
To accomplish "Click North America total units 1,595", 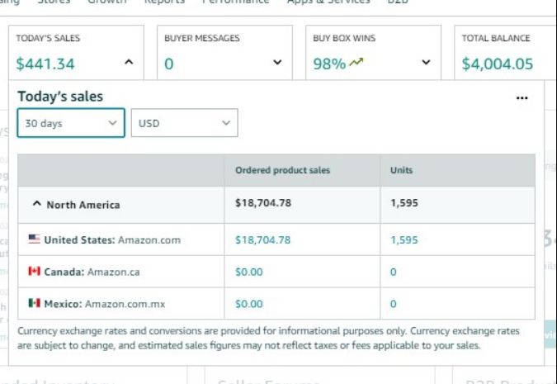I will pos(404,203).
